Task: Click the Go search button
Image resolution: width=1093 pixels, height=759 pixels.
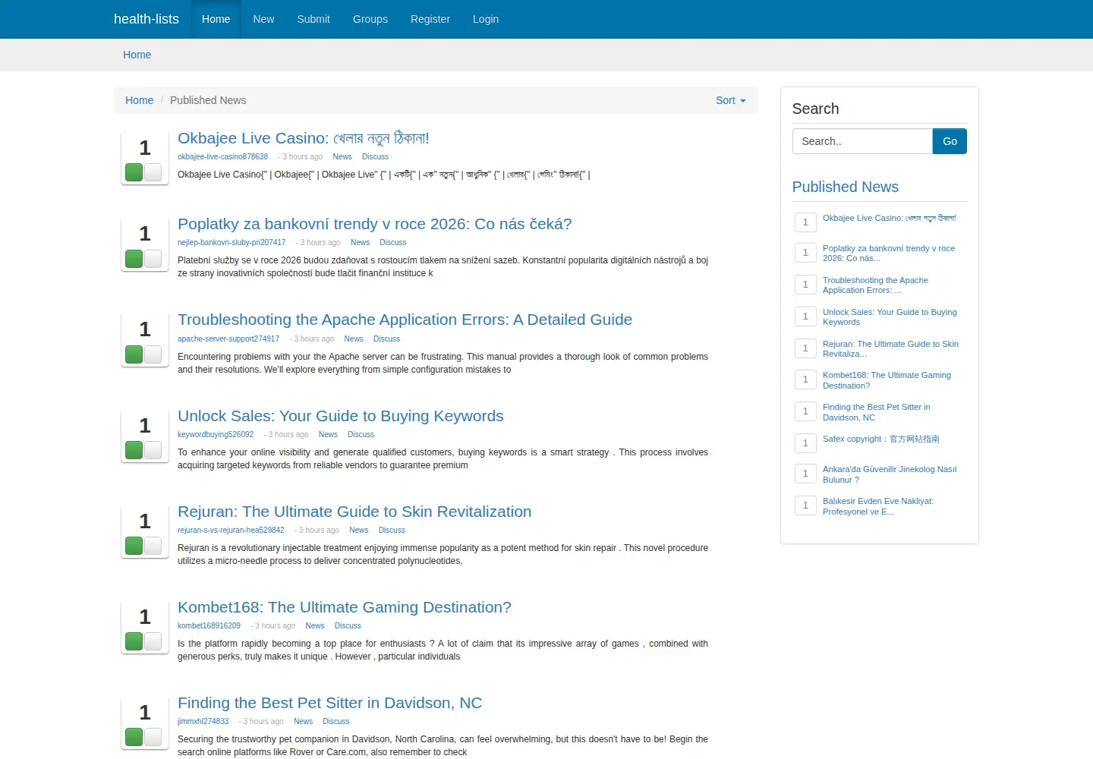Action: [950, 141]
